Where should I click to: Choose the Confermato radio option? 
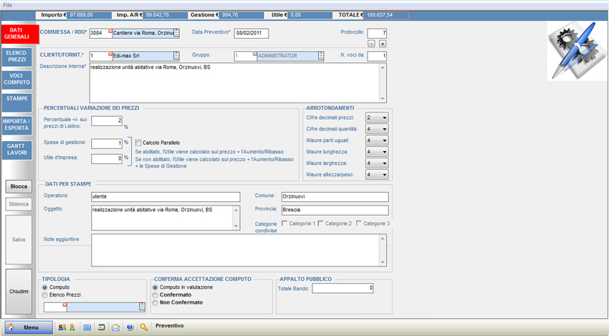(x=155, y=295)
